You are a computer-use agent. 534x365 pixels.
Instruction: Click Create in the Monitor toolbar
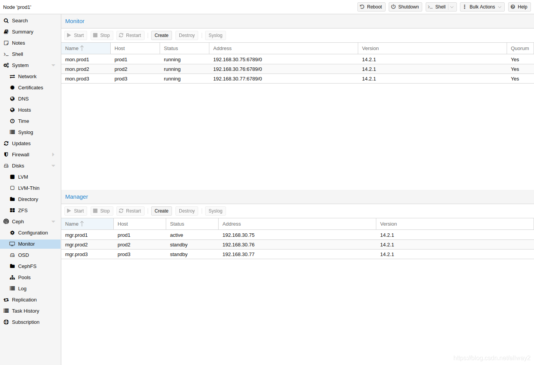[x=162, y=35]
